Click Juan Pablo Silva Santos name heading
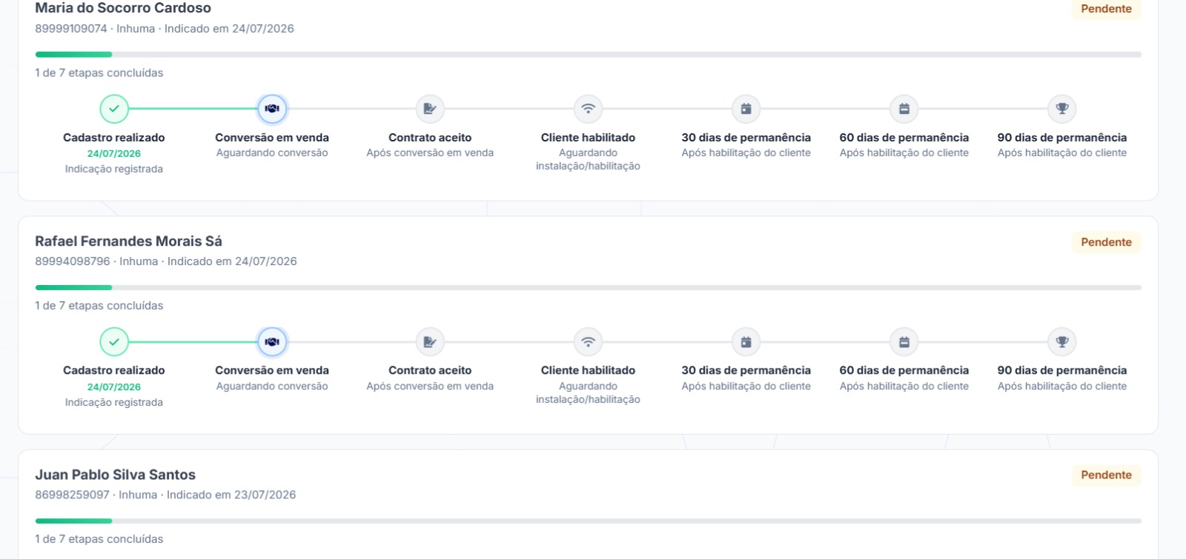The image size is (1186, 559). pyautogui.click(x=115, y=475)
